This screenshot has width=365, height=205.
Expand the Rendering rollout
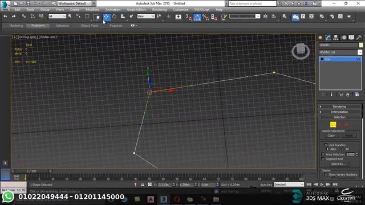tap(339, 106)
